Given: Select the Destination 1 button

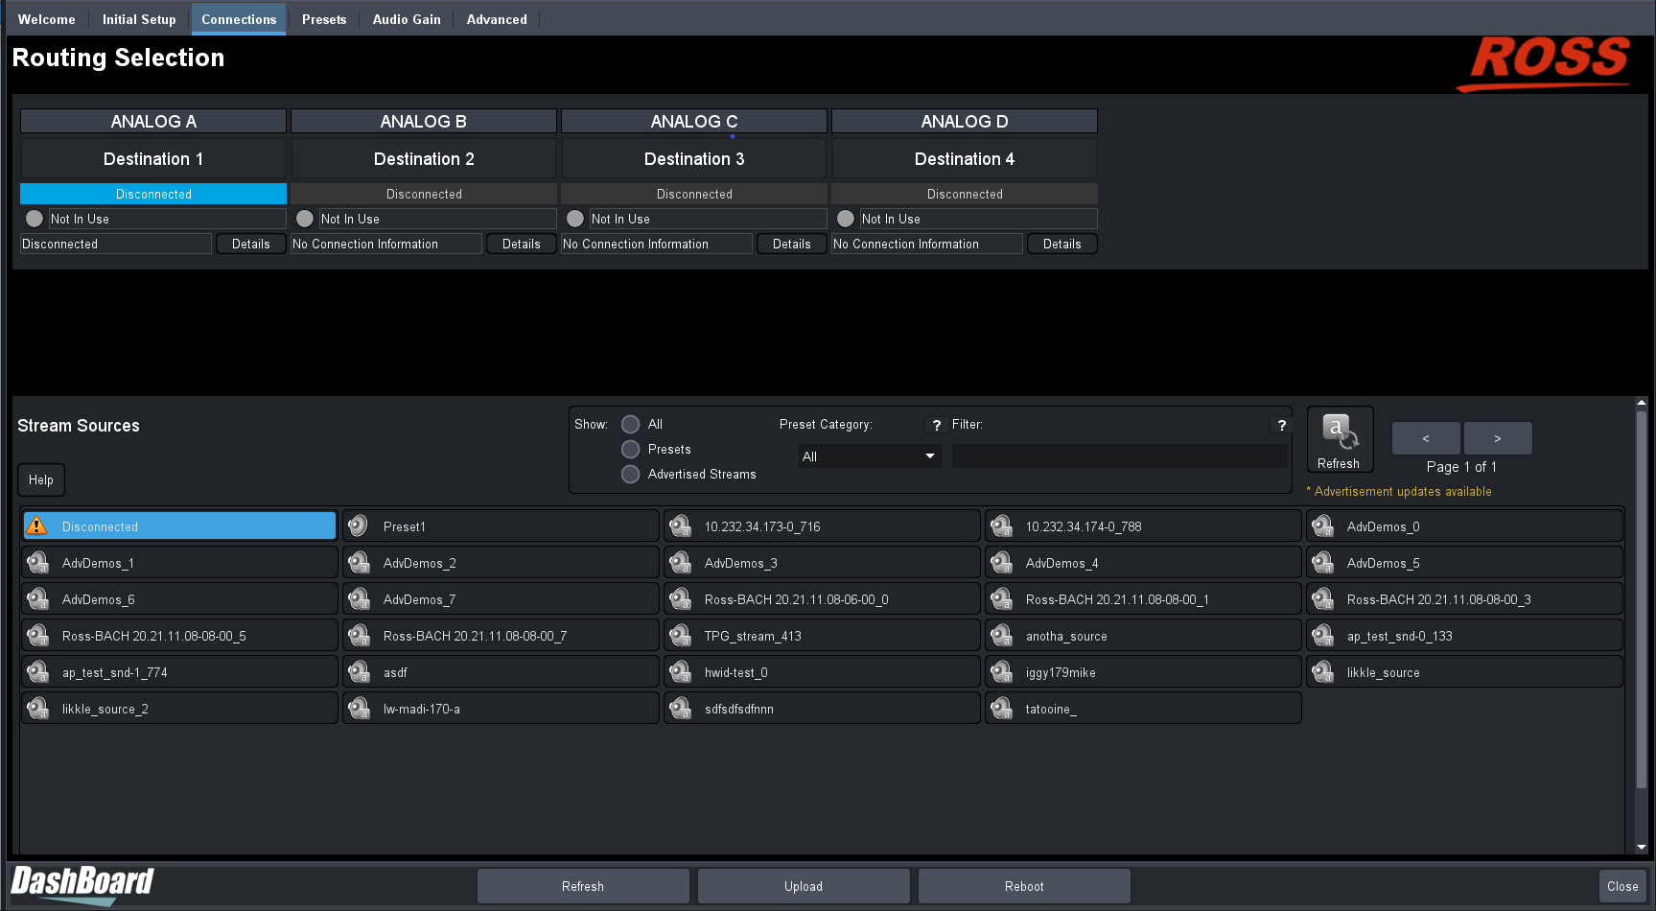Looking at the screenshot, I should tap(153, 159).
